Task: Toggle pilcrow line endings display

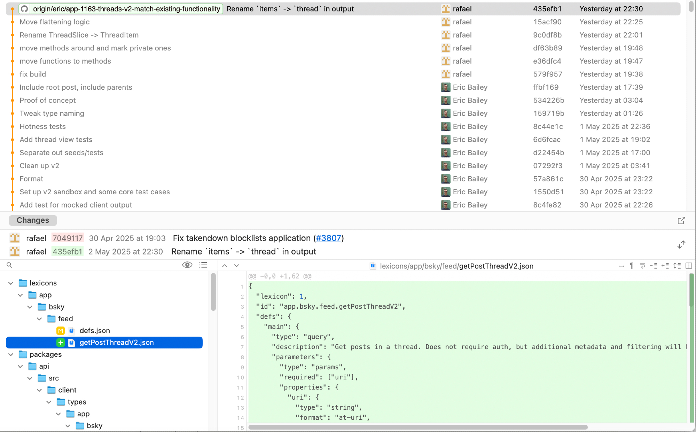Action: click(x=632, y=266)
